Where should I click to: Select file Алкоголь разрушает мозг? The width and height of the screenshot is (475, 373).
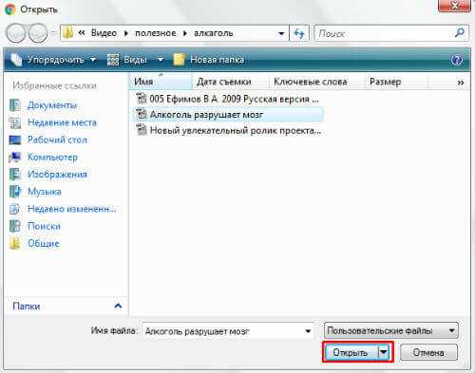pos(228,114)
